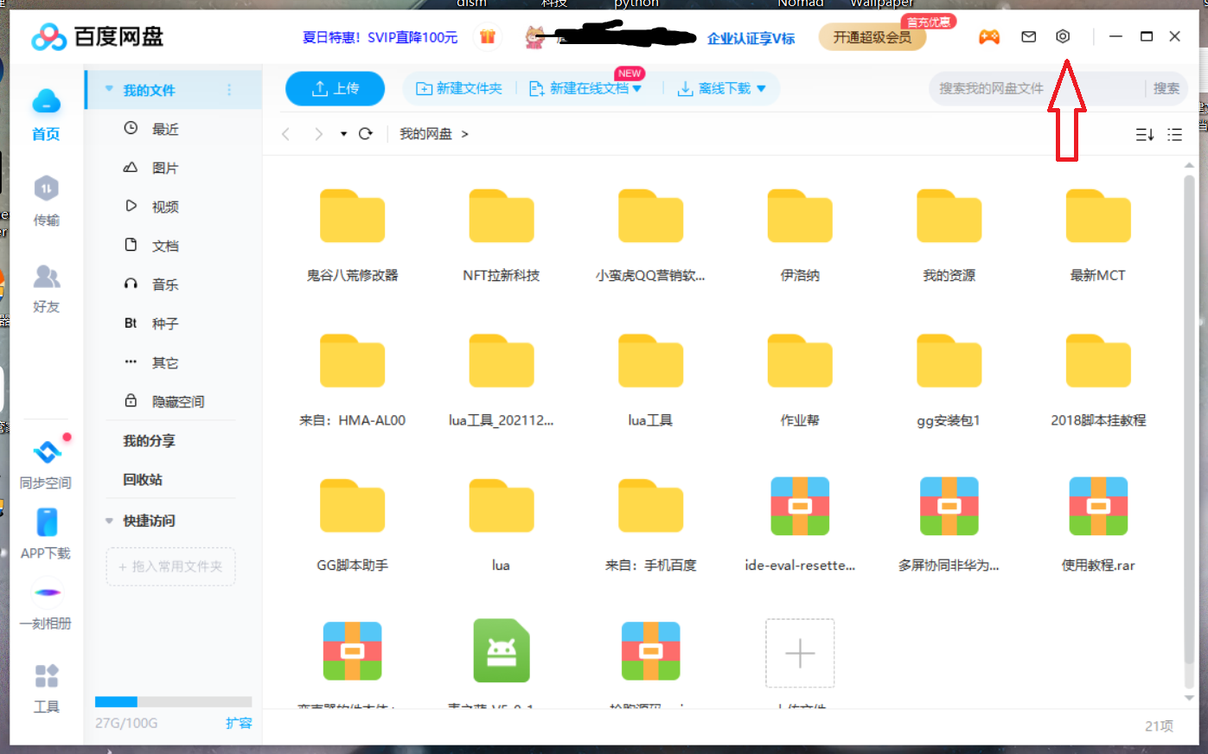Open the 我的文件 more-options dots
Screen dimensions: 1208x754
click(229, 90)
